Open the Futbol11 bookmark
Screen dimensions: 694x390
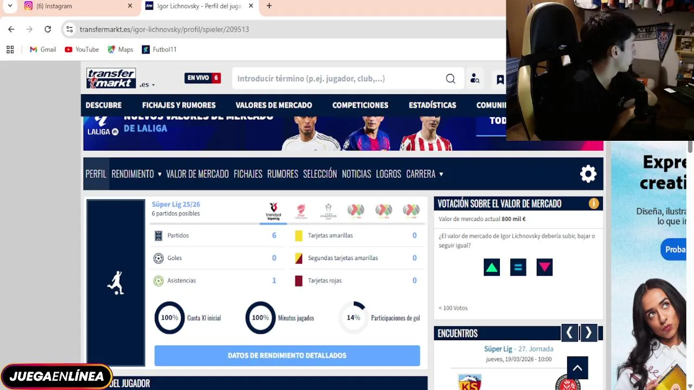pyautogui.click(x=159, y=49)
